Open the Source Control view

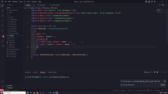2,26
